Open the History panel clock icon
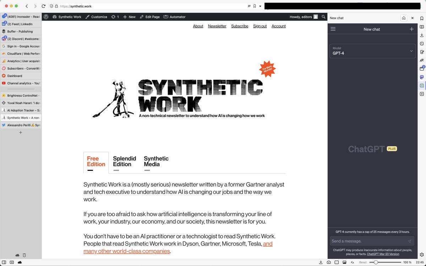This screenshot has height=266, width=426. click(x=422, y=44)
